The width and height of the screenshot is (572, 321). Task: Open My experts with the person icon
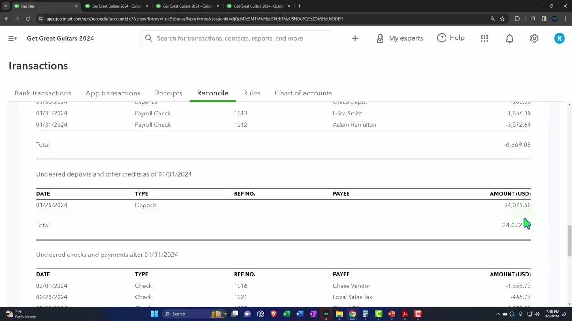pyautogui.click(x=399, y=38)
